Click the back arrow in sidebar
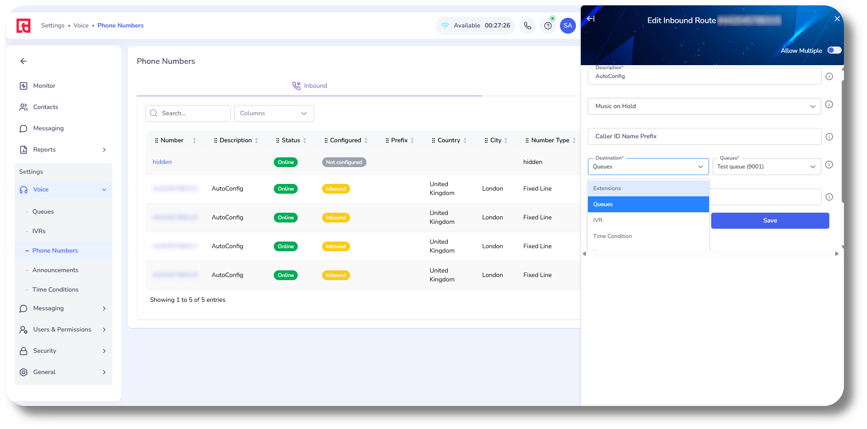Screen dimensions: 867x429 click(24, 61)
